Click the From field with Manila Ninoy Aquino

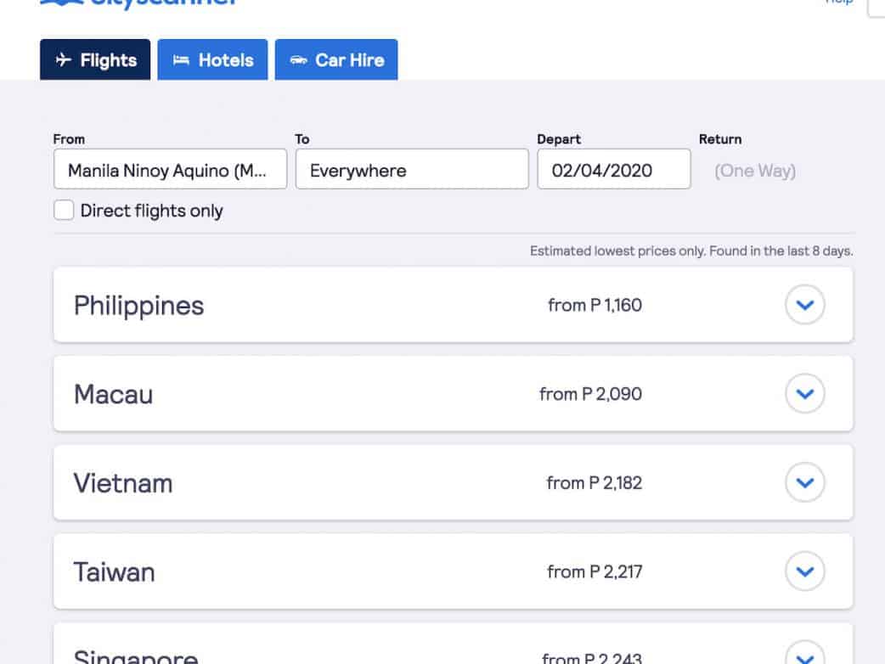pyautogui.click(x=170, y=170)
